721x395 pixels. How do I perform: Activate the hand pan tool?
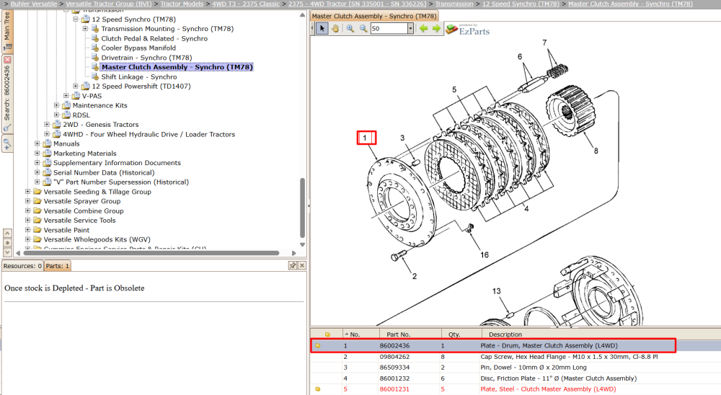click(x=335, y=29)
